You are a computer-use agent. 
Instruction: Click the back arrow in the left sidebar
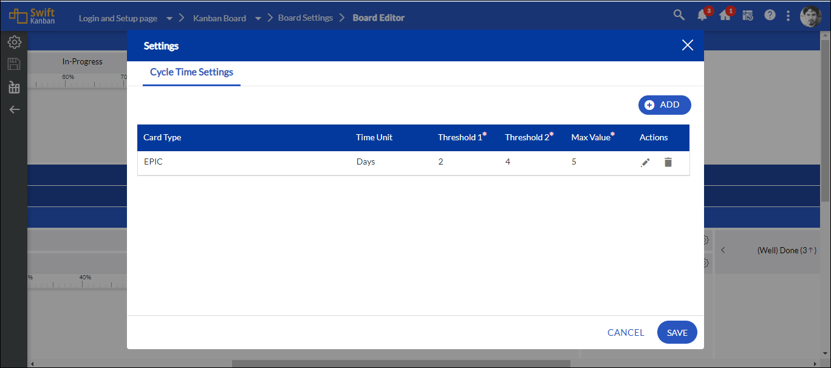coord(14,109)
